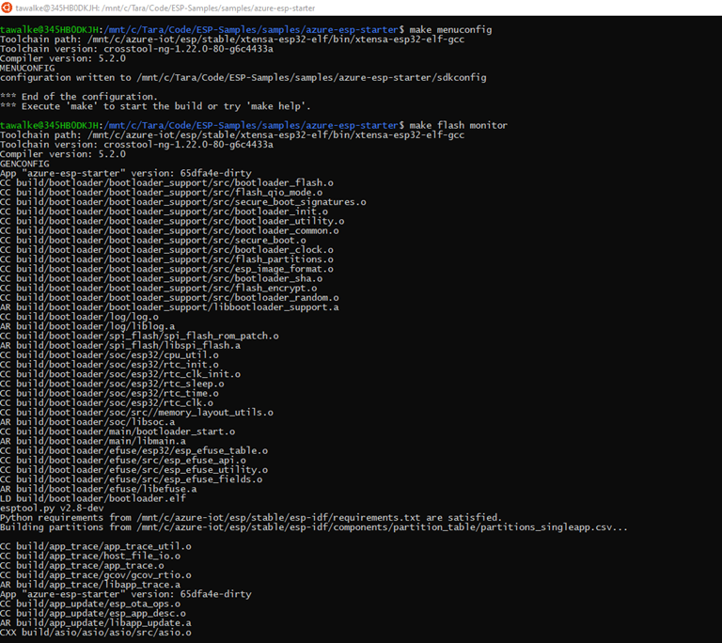Click the window title path text
Image resolution: width=722 pixels, height=643 pixels.
pos(165,8)
